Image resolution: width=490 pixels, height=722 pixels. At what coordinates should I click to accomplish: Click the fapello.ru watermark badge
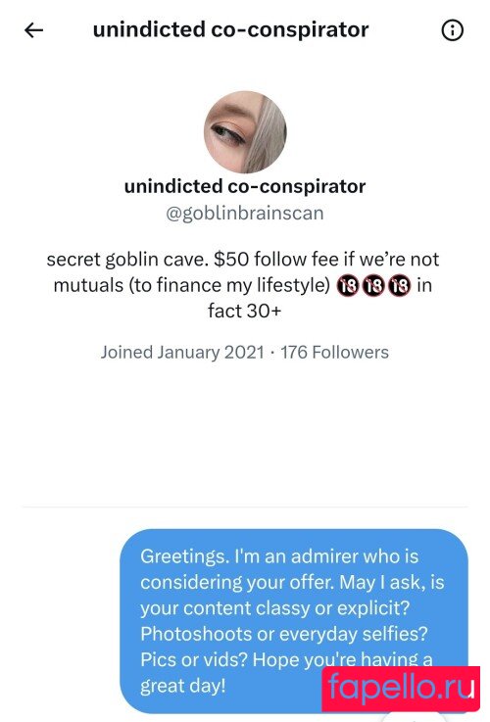coord(401,689)
